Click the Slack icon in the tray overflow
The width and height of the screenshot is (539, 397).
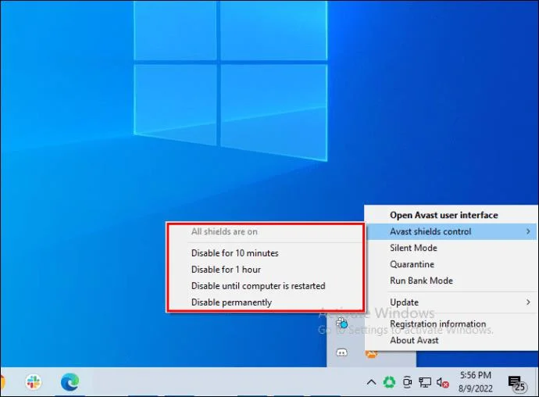pos(341,323)
